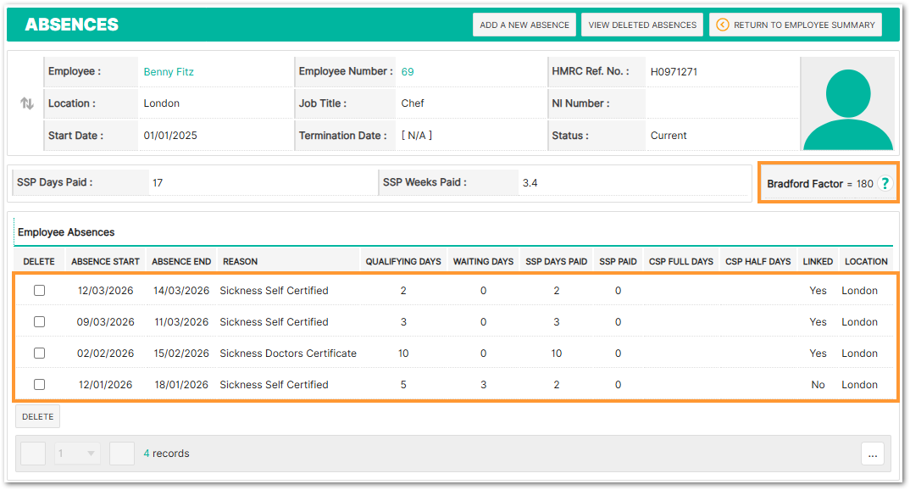Screen dimensions: 910x490
Task: Open the page number dropdown in pager
Action: tap(78, 454)
